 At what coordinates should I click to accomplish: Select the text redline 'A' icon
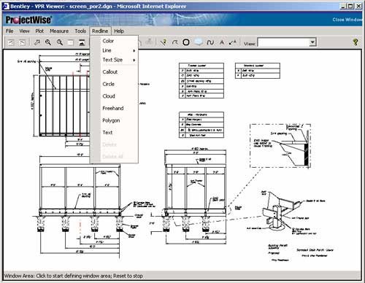(x=222, y=42)
